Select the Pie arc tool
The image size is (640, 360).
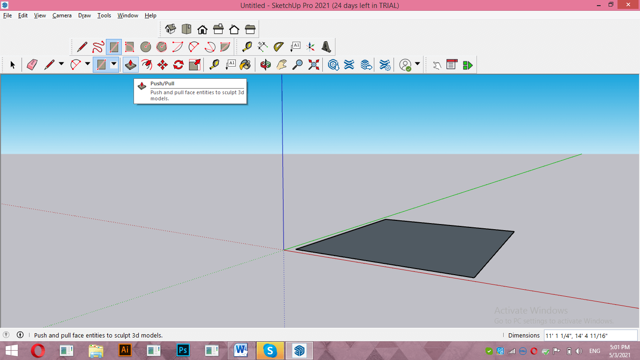click(x=225, y=47)
